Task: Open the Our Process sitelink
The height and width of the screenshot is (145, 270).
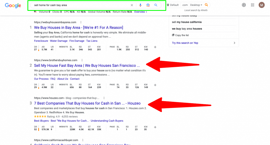Action: click(41, 79)
